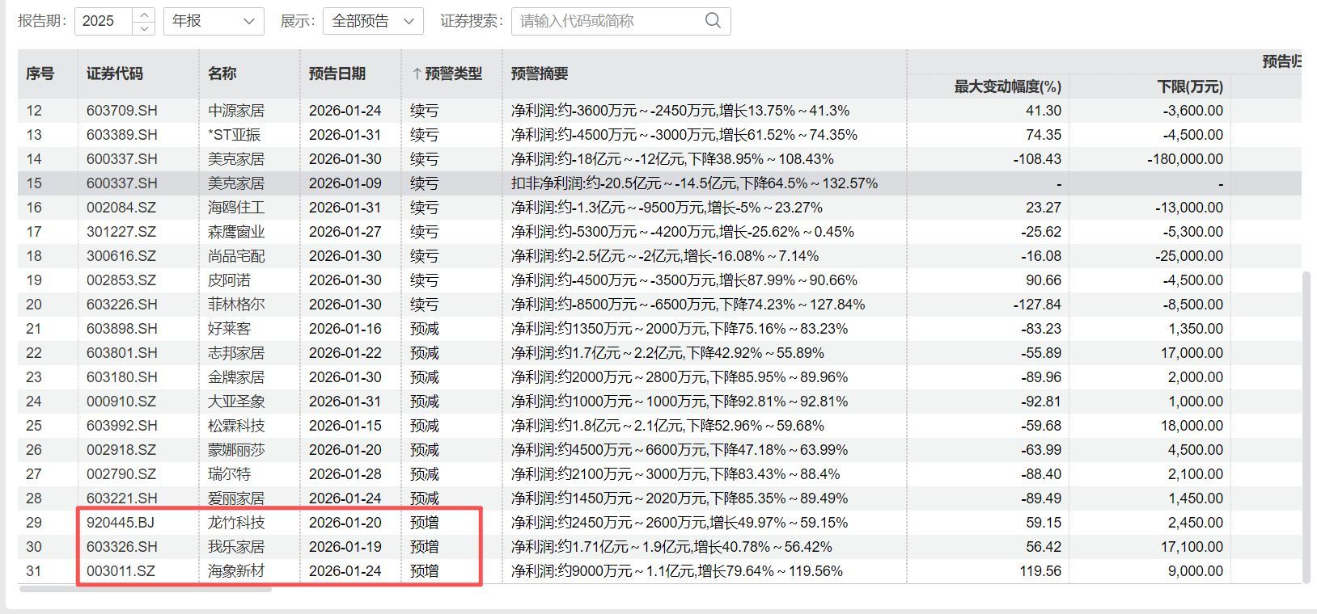The image size is (1317, 614).
Task: Click the 预警摘要 column header
Action: click(x=540, y=74)
